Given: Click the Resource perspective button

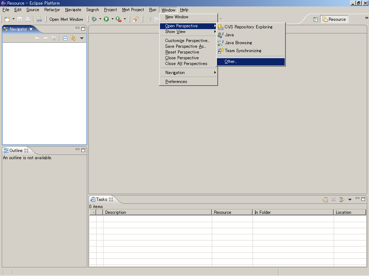Looking at the screenshot, I should click(334, 19).
